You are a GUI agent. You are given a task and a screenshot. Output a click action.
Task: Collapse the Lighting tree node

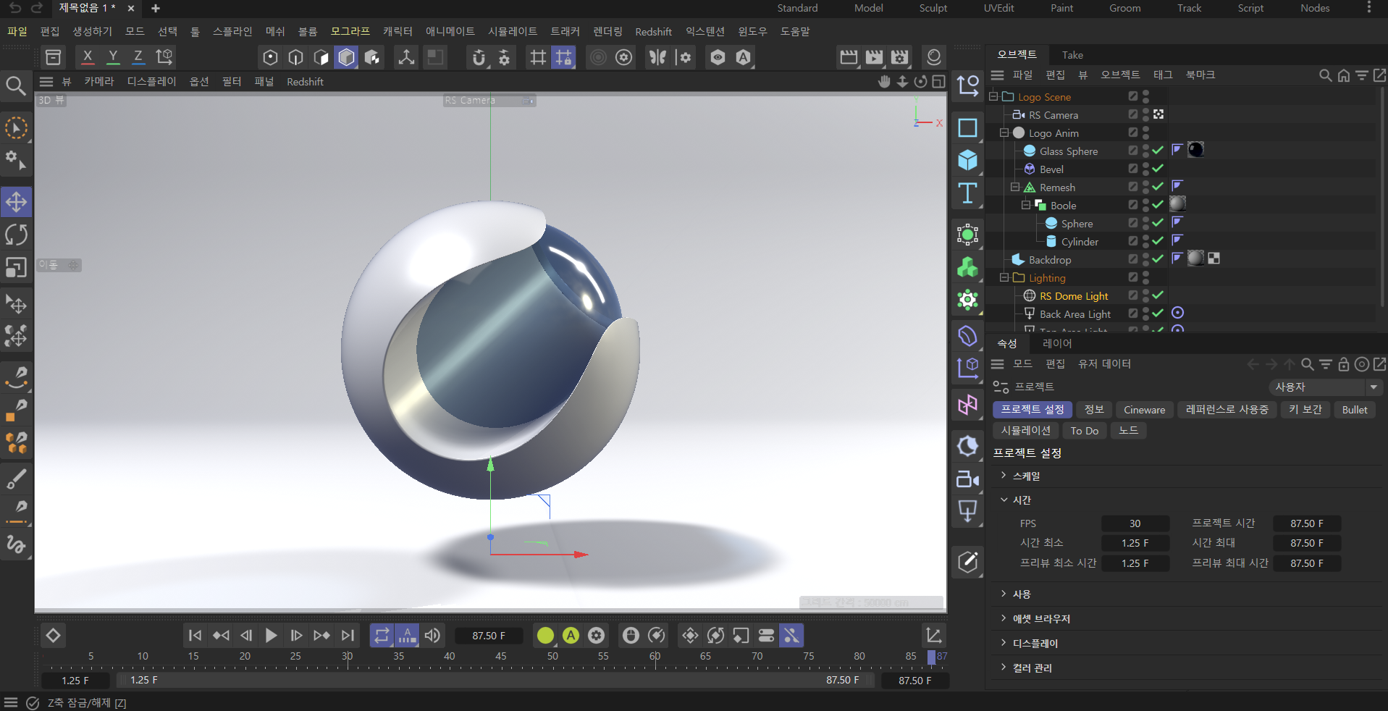1004,277
